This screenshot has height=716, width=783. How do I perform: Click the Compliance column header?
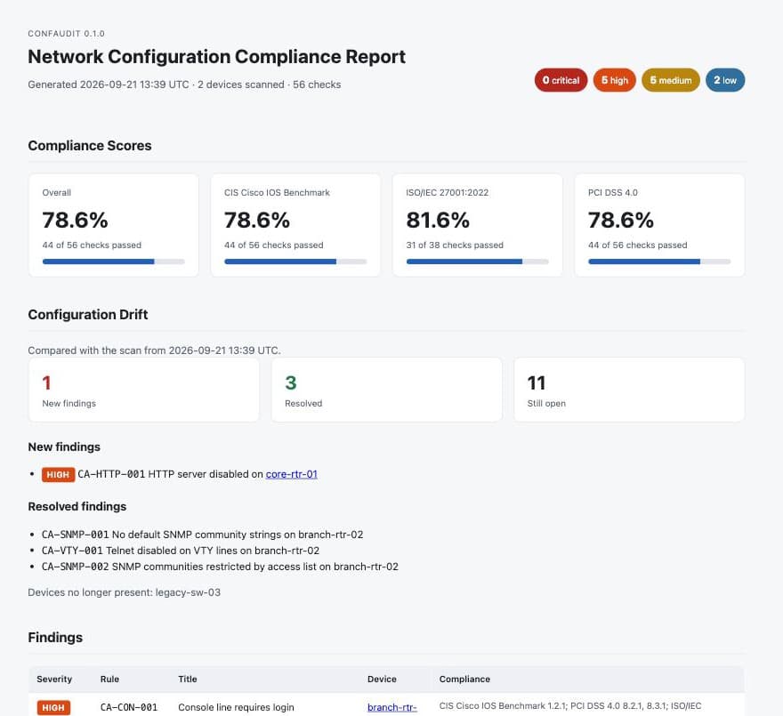click(x=464, y=679)
